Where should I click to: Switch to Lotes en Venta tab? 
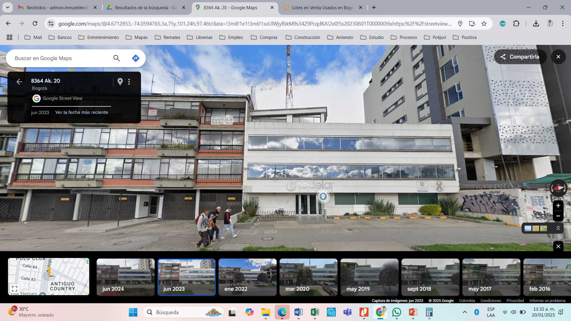click(322, 7)
